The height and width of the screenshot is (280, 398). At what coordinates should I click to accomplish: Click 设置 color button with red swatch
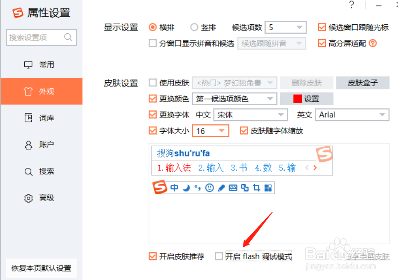pos(307,98)
